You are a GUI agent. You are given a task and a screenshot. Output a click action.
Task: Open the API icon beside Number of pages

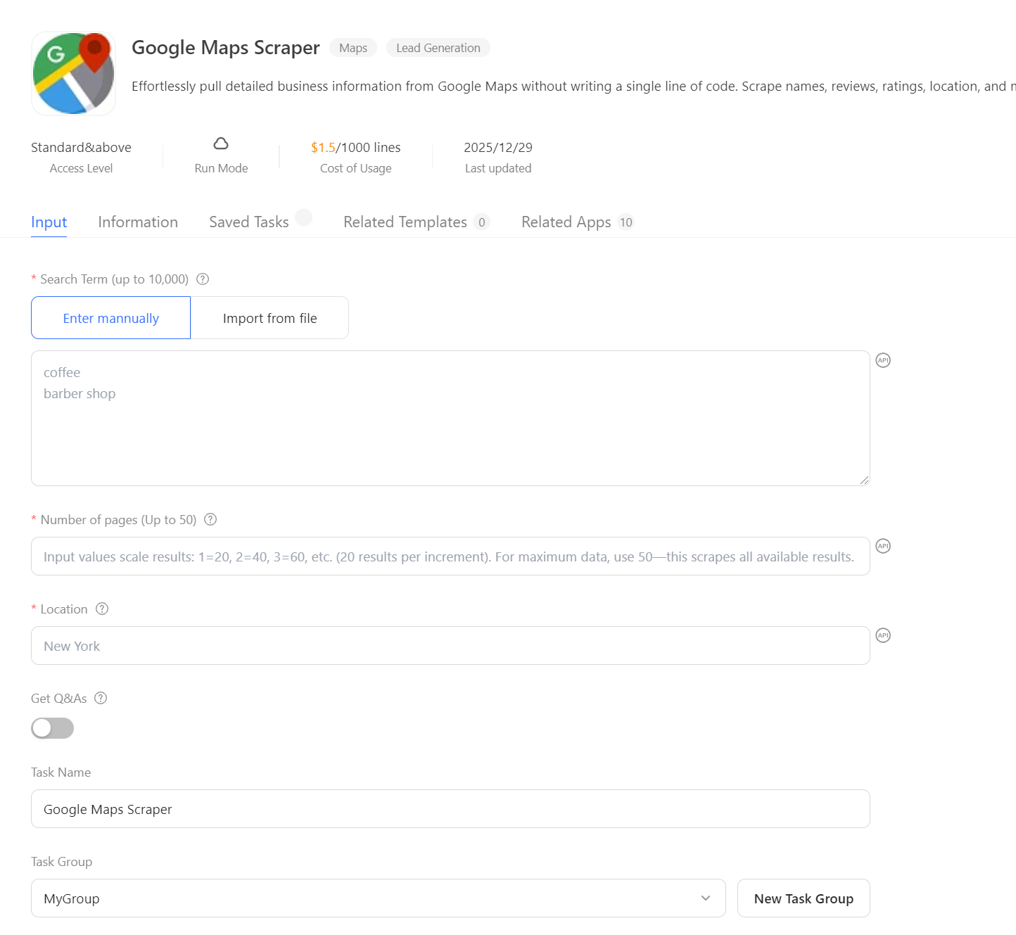coord(883,545)
